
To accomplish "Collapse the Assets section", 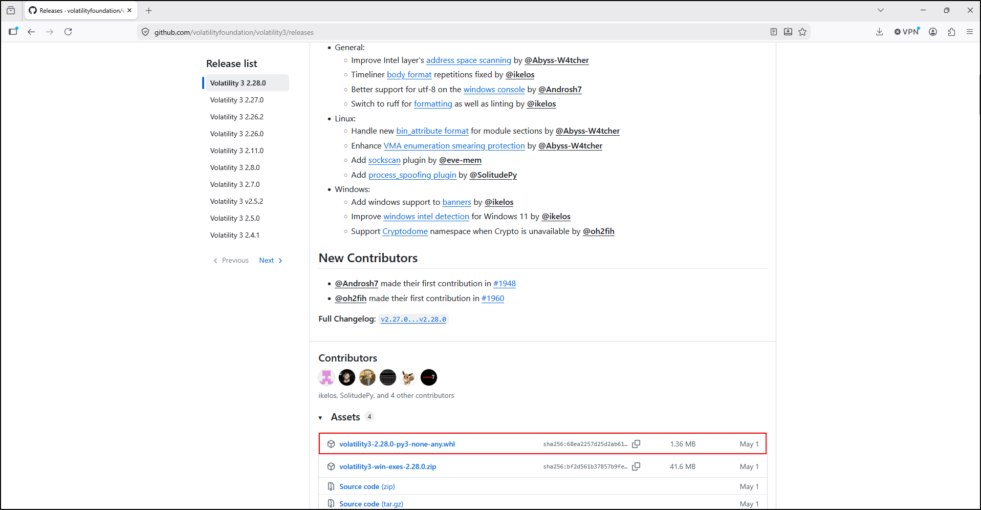I will 320,418.
